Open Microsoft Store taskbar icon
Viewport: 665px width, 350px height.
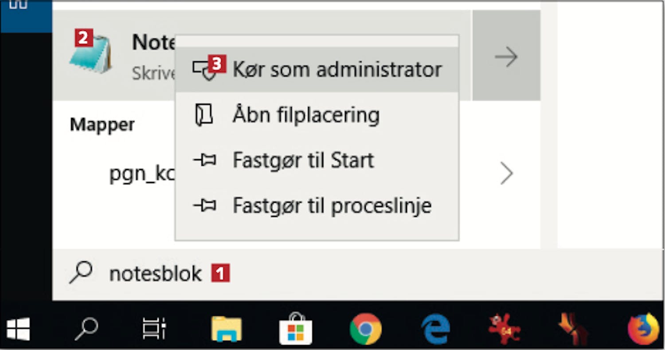coord(295,329)
